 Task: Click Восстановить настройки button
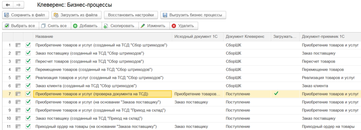(131, 15)
